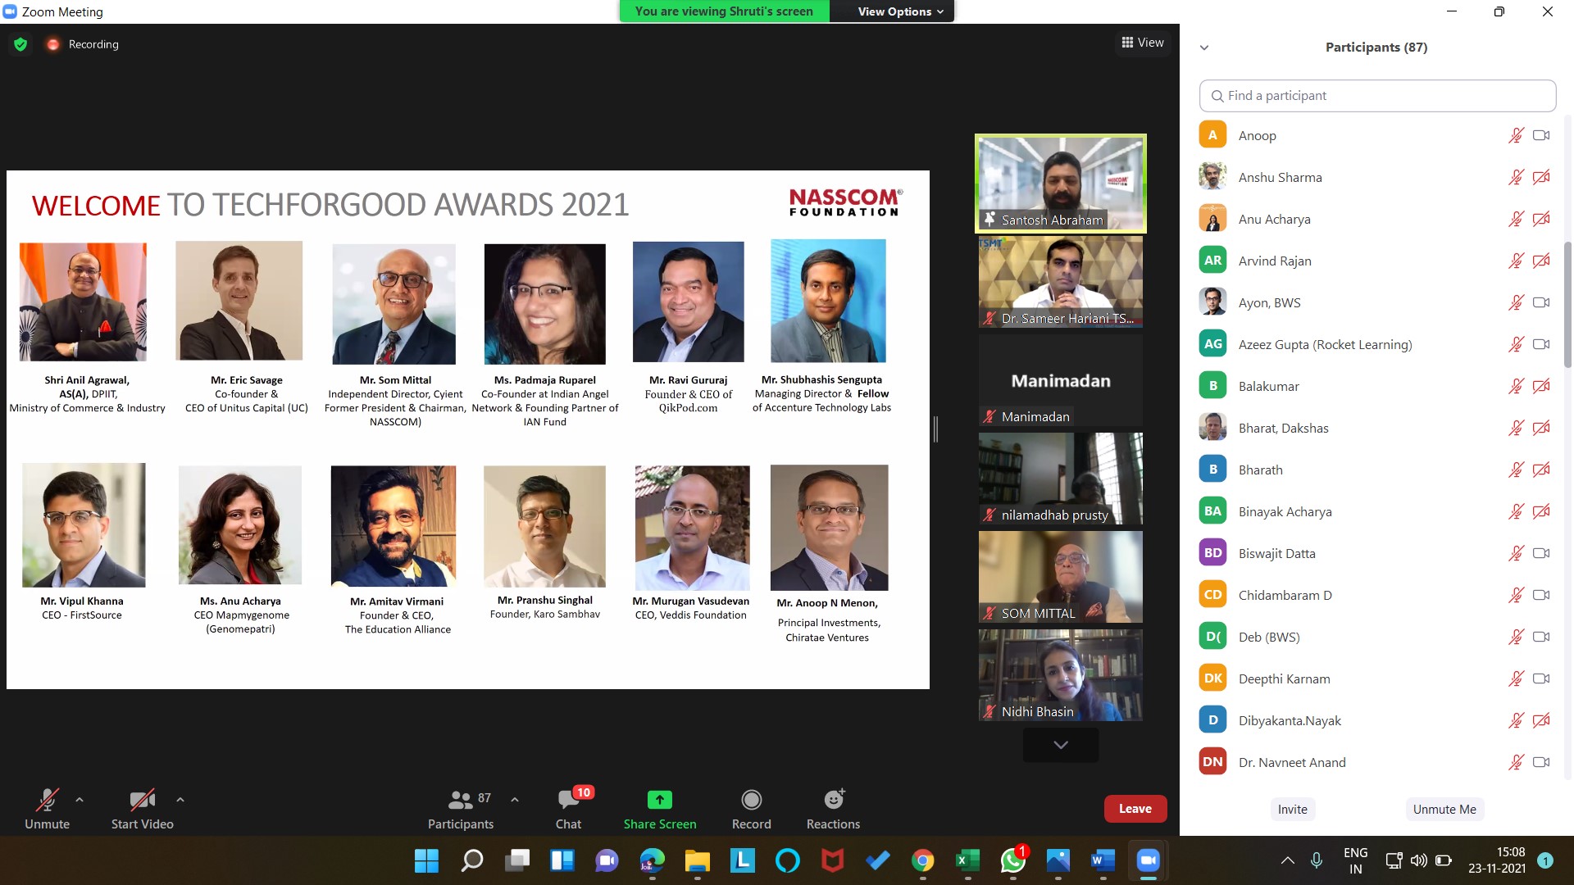
Task: Unmute your microphone in the toolbar
Action: coord(47,809)
